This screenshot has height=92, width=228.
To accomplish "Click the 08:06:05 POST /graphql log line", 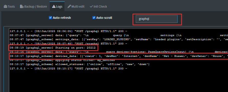I will [x=68, y=31].
